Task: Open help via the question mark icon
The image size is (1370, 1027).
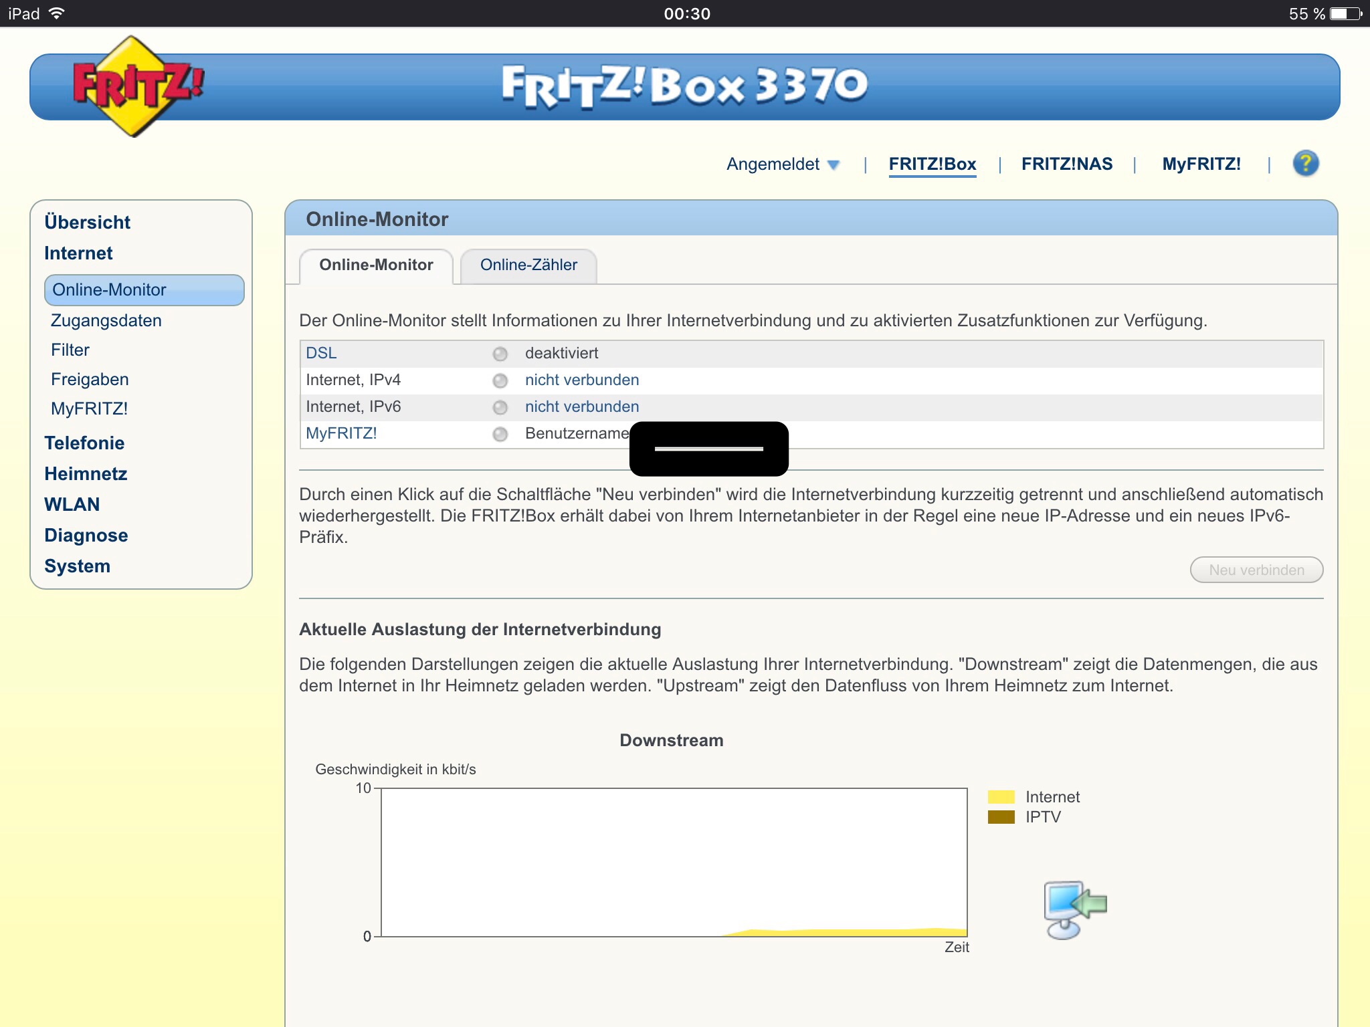Action: [1305, 164]
